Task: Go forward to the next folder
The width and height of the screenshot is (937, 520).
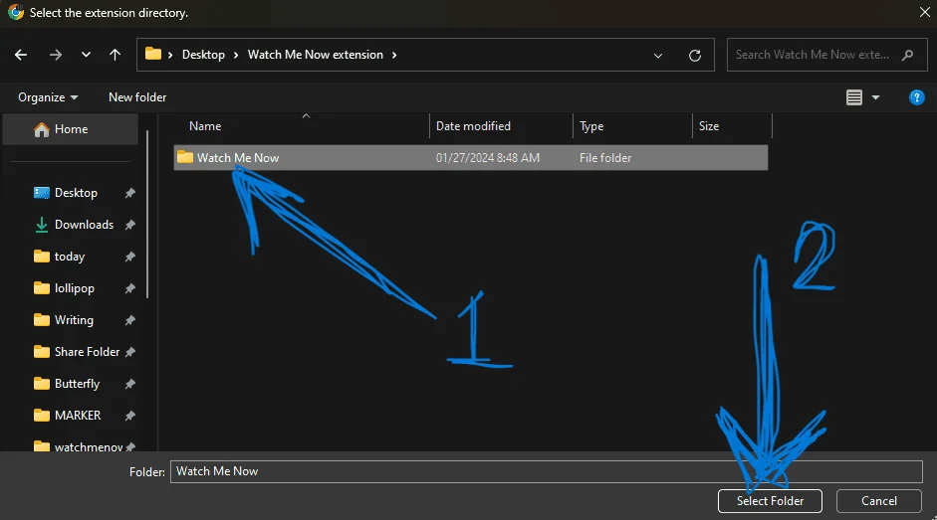Action: coord(56,55)
